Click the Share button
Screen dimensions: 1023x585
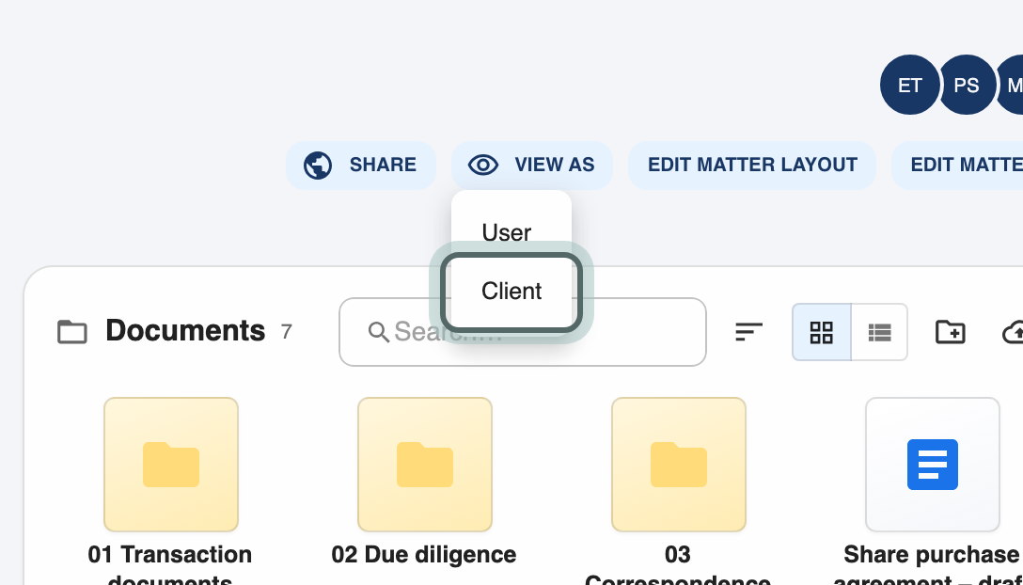[361, 166]
